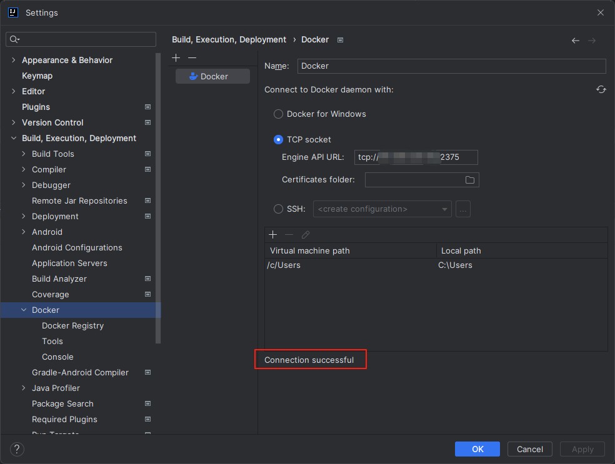Select the Docker for Windows radio button
Viewport: 615px width, 464px height.
[x=278, y=114]
